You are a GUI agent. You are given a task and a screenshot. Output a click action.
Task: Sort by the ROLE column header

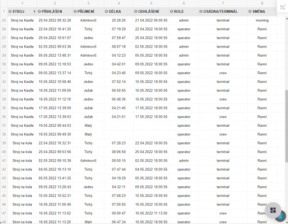179,11
